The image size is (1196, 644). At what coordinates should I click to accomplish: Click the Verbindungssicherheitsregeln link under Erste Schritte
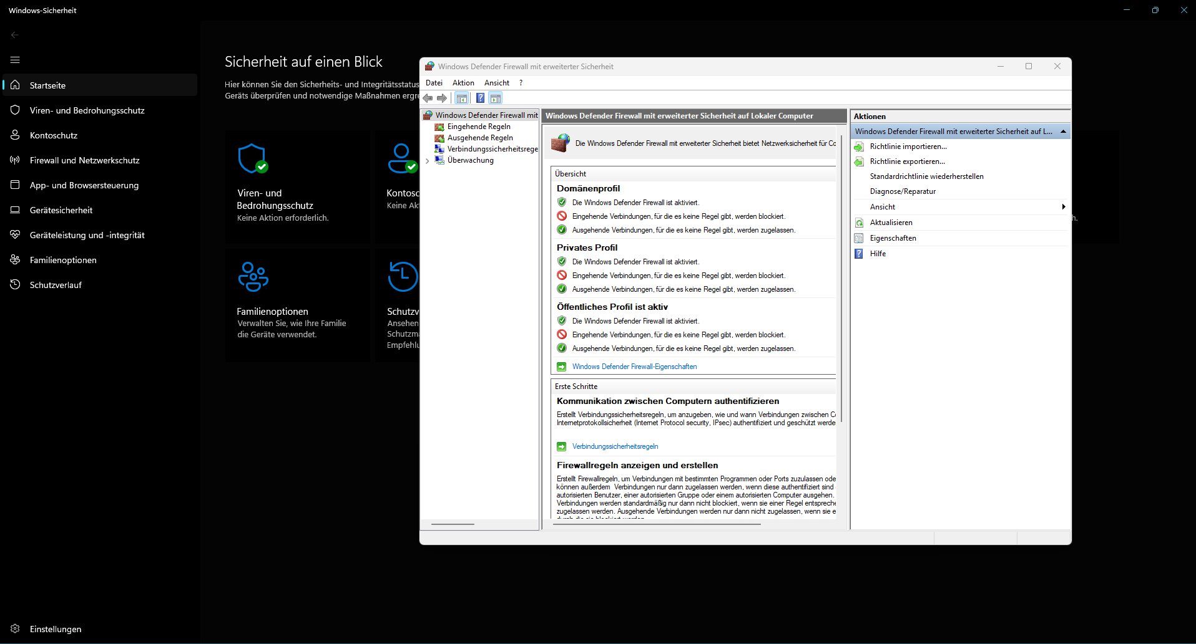[x=615, y=446]
